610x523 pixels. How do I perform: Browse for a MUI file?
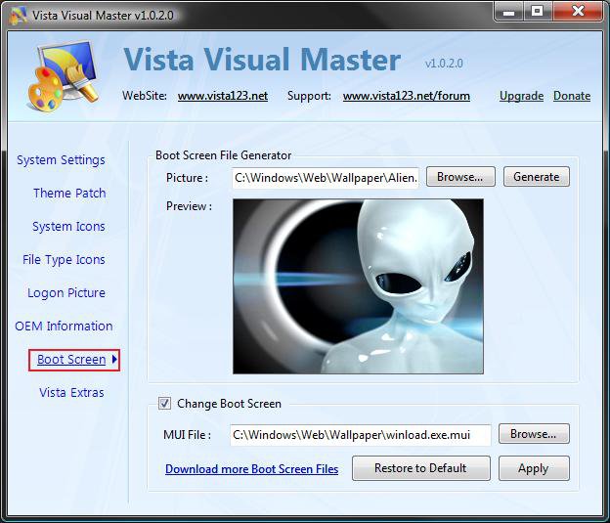(x=534, y=433)
